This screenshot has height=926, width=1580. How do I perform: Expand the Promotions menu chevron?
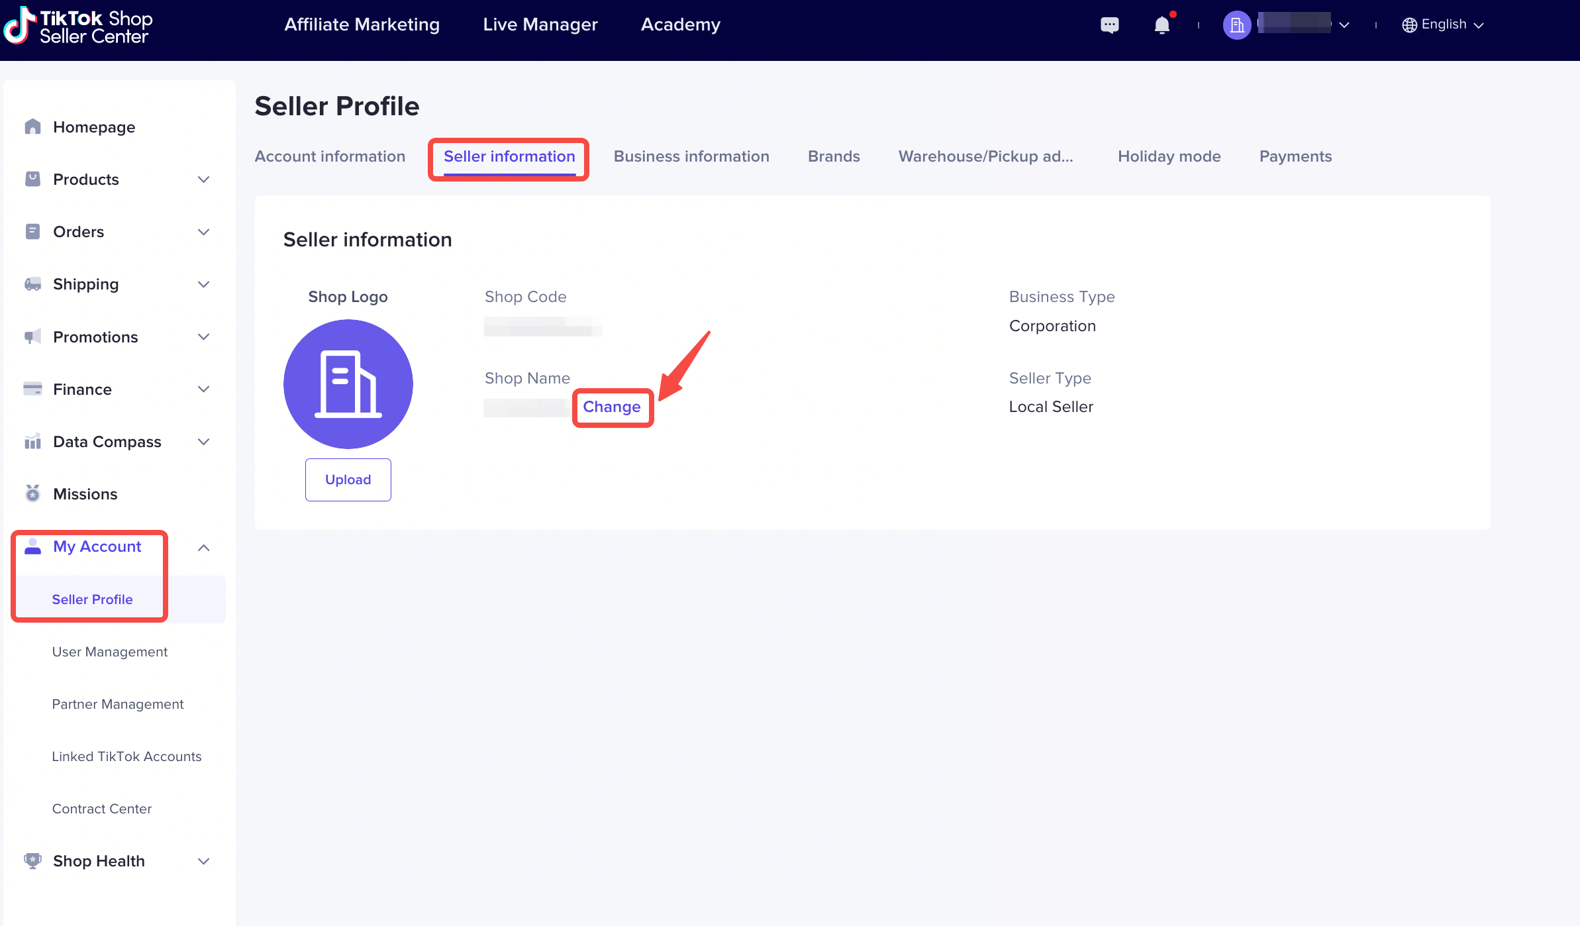point(203,336)
